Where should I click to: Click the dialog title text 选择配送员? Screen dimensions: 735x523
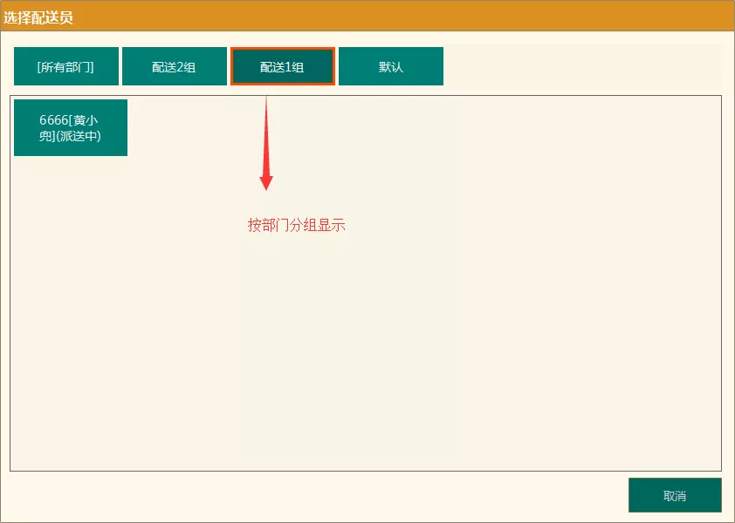tap(38, 17)
